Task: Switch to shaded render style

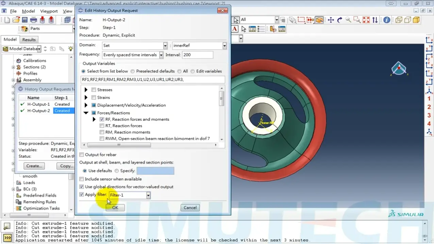Action: 416,20
